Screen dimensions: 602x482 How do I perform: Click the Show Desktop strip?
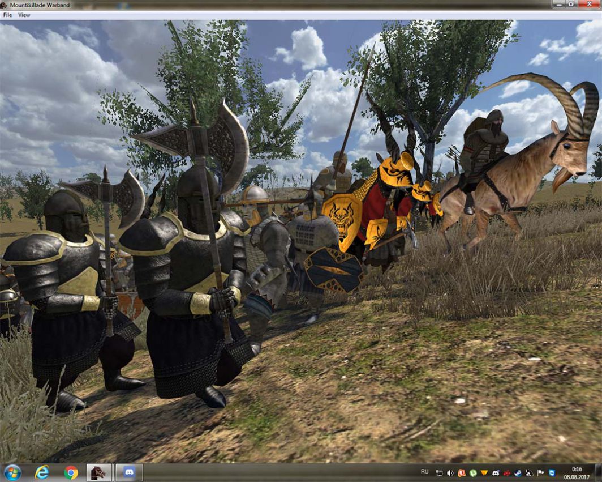[x=599, y=473]
